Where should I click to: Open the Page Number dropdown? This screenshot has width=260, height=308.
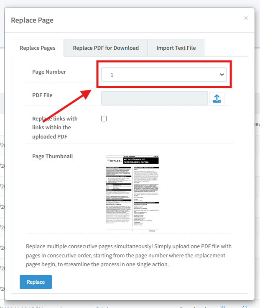pyautogui.click(x=164, y=75)
